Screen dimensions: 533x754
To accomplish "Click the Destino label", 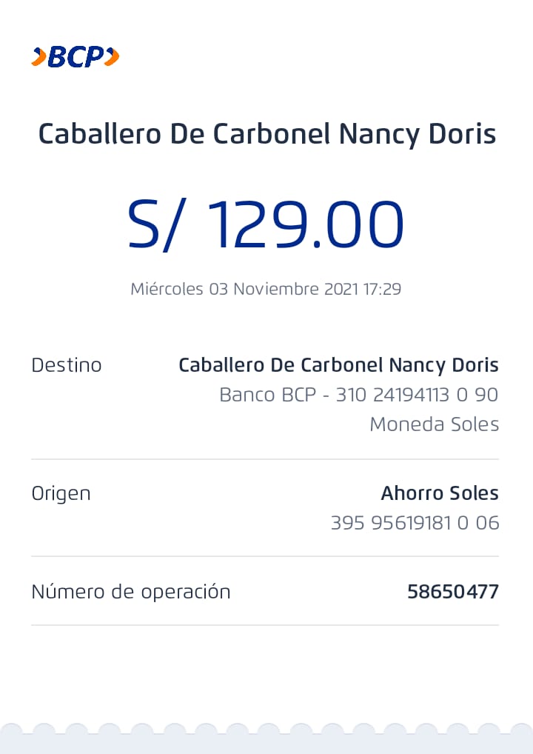I will click(x=67, y=365).
